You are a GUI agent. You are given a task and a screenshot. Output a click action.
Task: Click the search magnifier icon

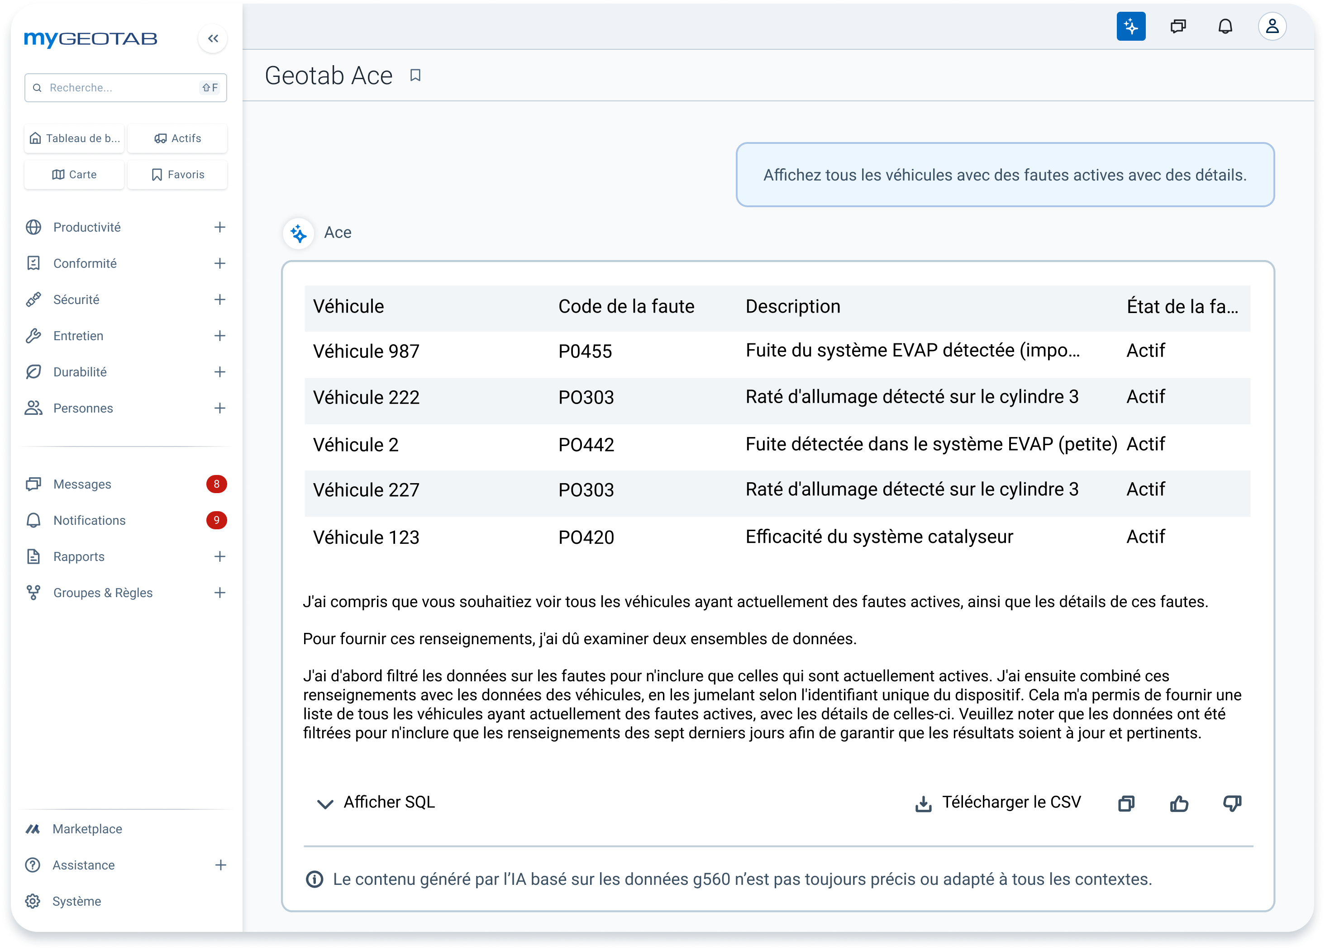(37, 88)
